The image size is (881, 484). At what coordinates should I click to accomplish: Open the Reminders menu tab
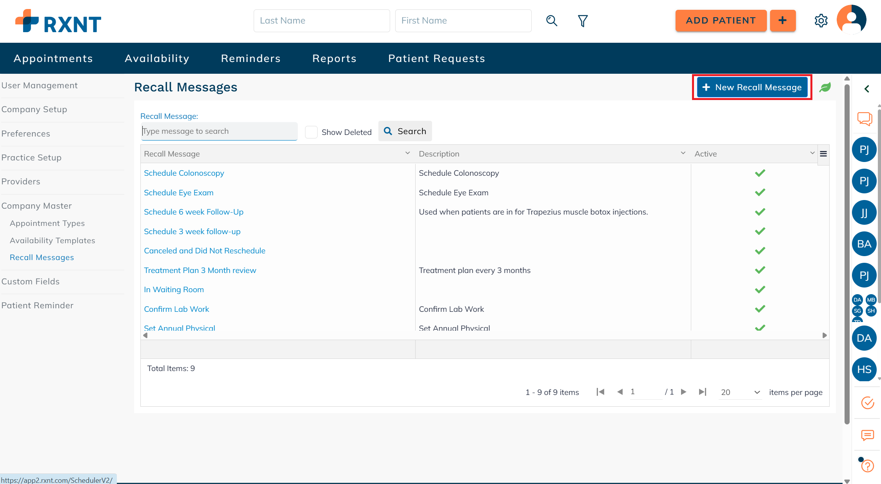click(x=251, y=58)
